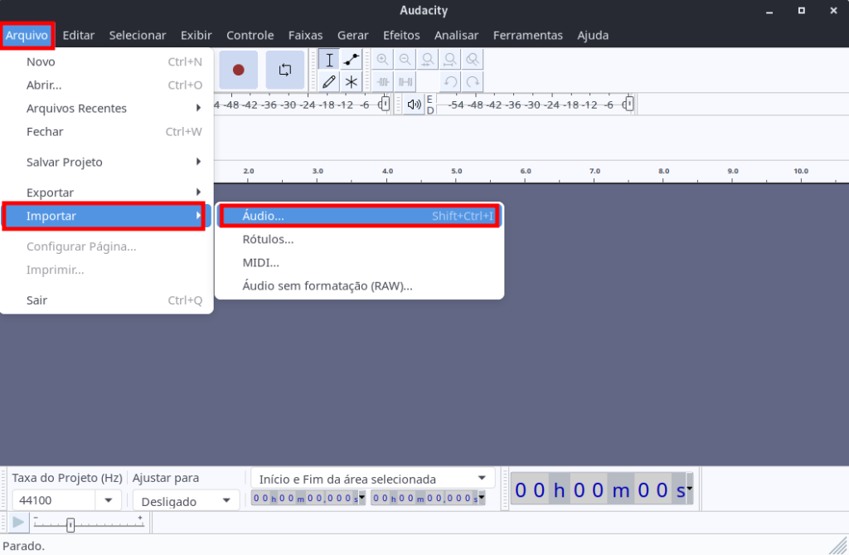Viewport: 849px width, 555px height.
Task: Select Áudio... in the Importar submenu
Action: 360,216
